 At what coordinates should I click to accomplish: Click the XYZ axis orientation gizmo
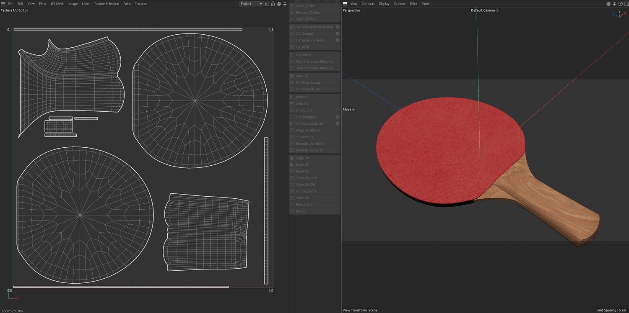click(619, 14)
